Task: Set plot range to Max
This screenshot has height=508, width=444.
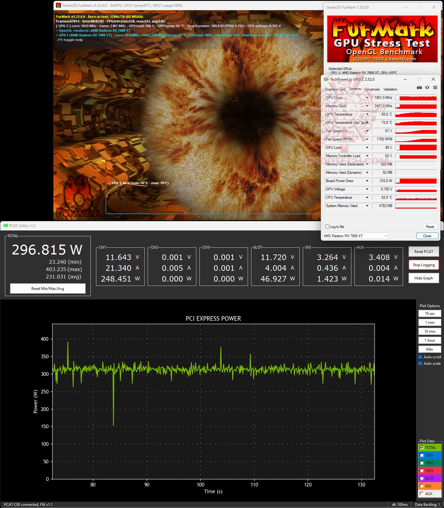Action: 430,349
